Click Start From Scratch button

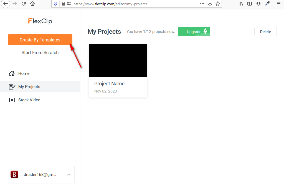pos(40,52)
